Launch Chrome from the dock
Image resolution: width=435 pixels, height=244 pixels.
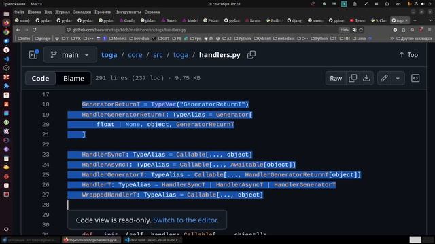[x=6, y=32]
